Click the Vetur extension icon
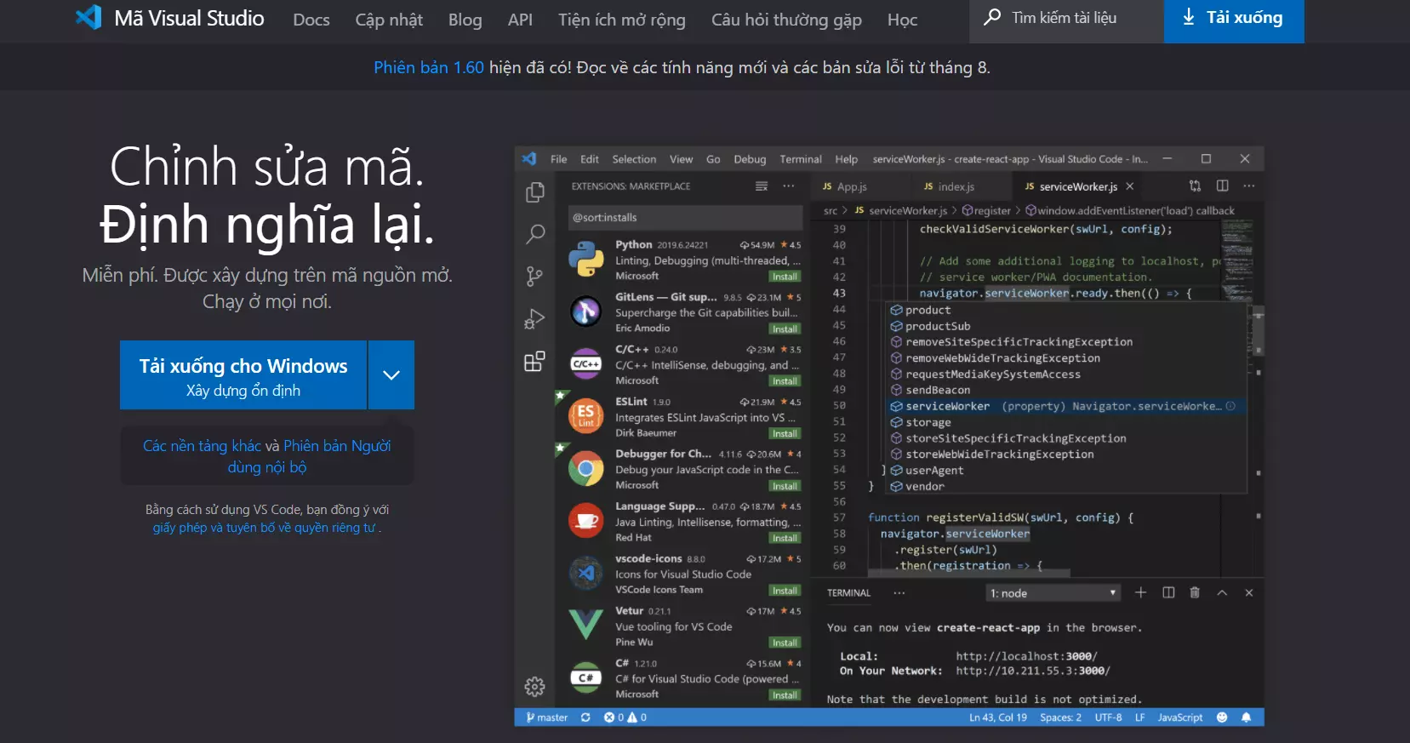 (x=585, y=624)
